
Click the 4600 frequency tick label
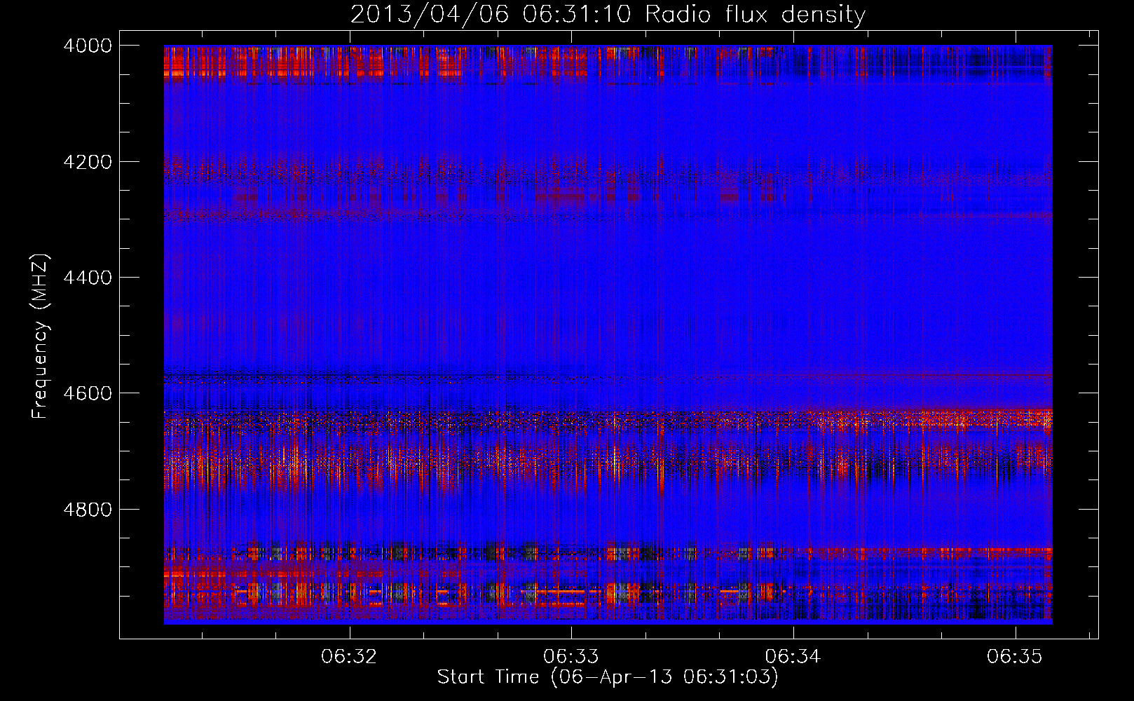88,393
